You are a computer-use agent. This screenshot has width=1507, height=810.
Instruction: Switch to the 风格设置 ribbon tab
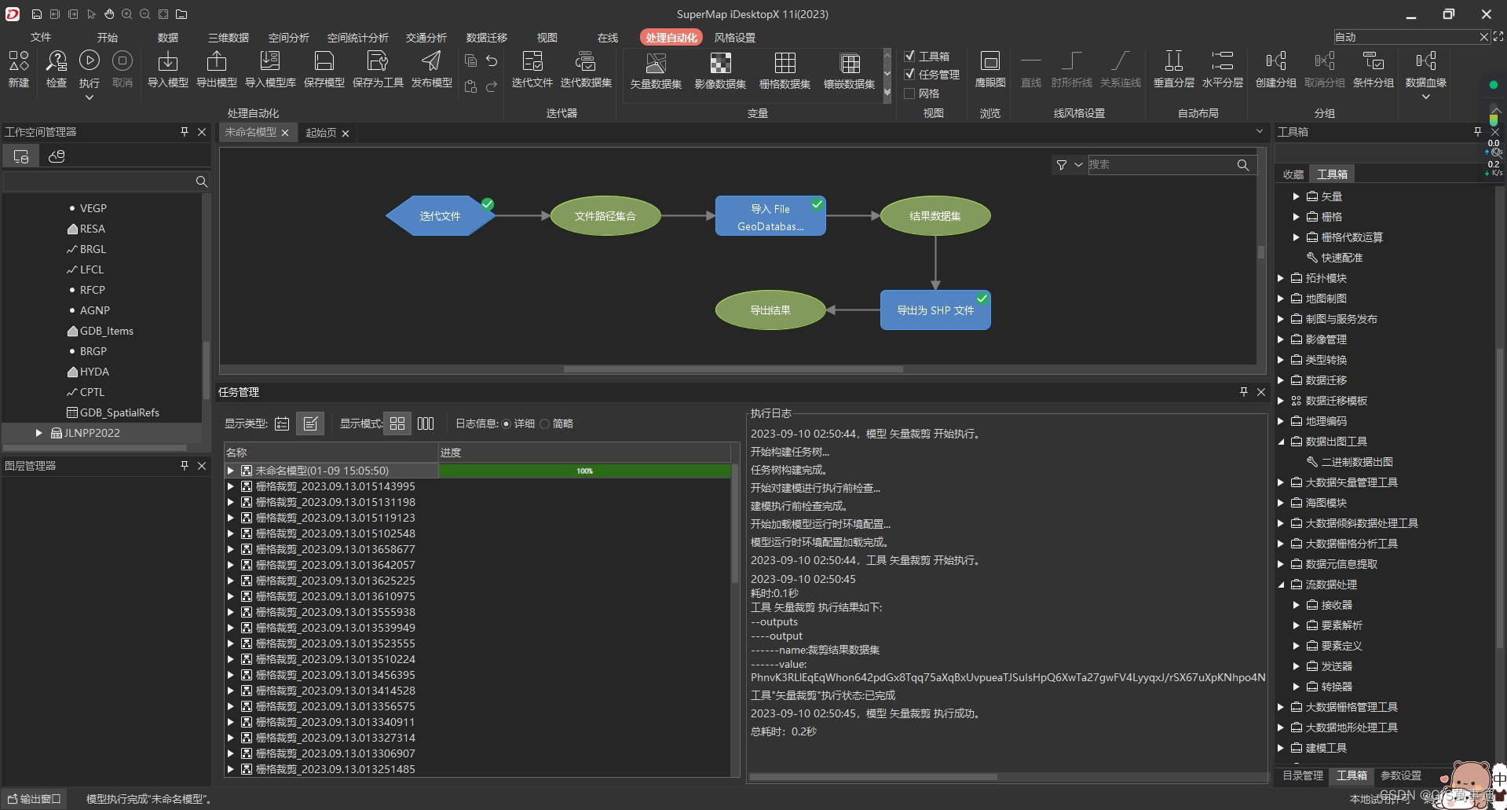[734, 37]
